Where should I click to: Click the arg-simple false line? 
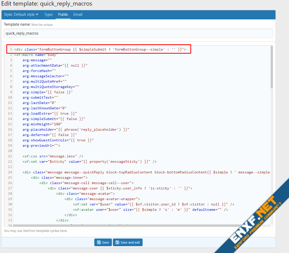coord(48,92)
